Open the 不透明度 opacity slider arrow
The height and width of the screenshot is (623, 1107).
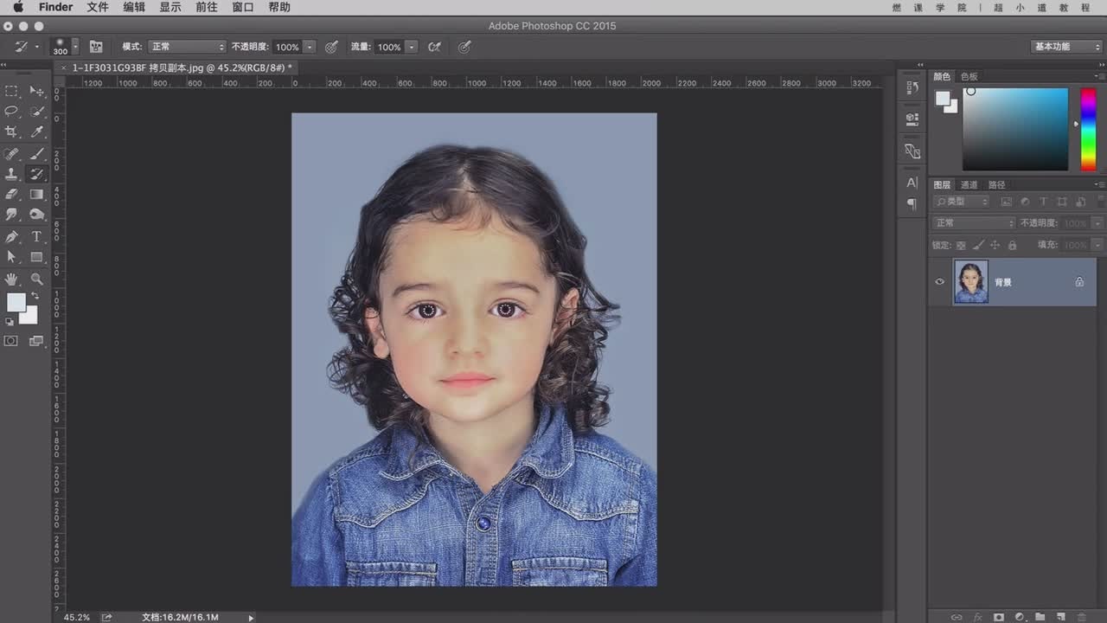point(310,47)
